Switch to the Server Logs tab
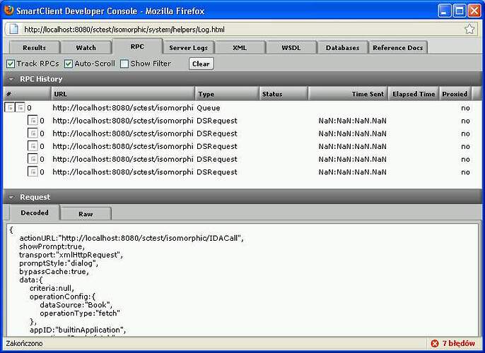Screen dimensions: 485x353 click(x=188, y=47)
